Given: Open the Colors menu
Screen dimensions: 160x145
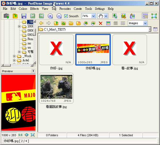Looking at the screenshot, I should (x=23, y=9).
